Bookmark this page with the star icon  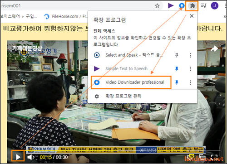(157, 6)
